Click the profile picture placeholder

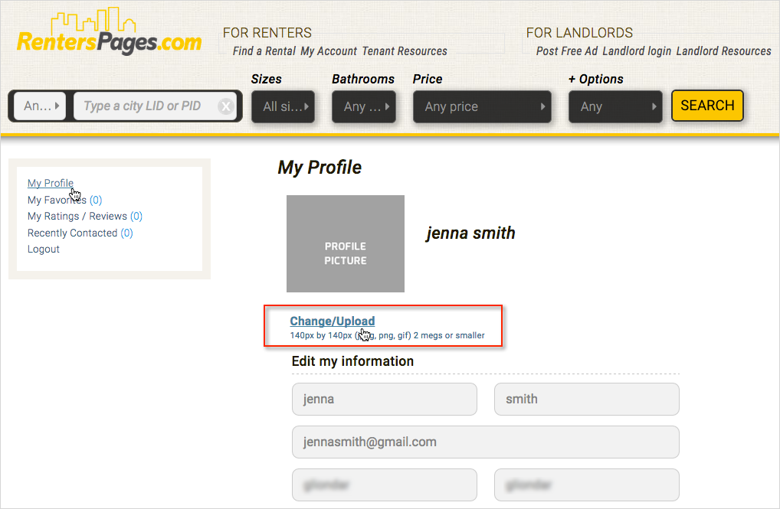point(346,243)
